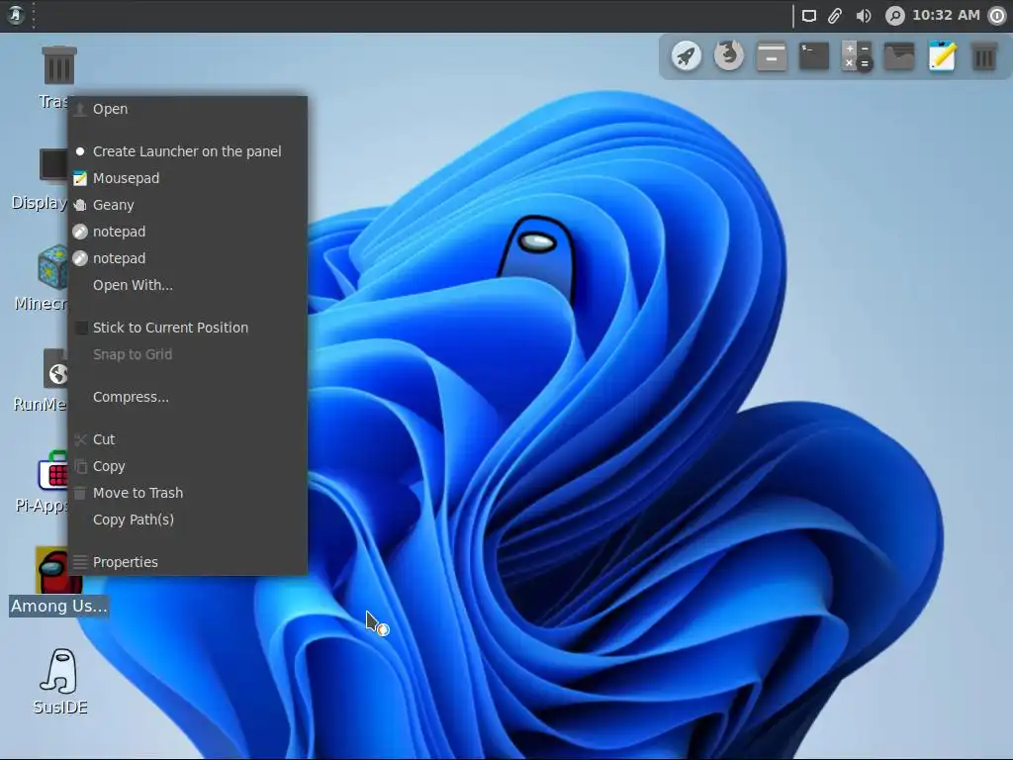Open the paperclip clipboard manager in panel

tap(835, 16)
